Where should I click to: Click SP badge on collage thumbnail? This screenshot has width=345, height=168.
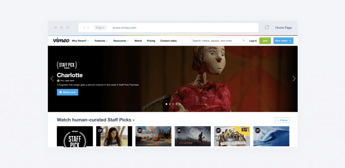(x=218, y=130)
